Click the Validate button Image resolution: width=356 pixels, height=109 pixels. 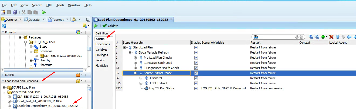click(x=110, y=26)
